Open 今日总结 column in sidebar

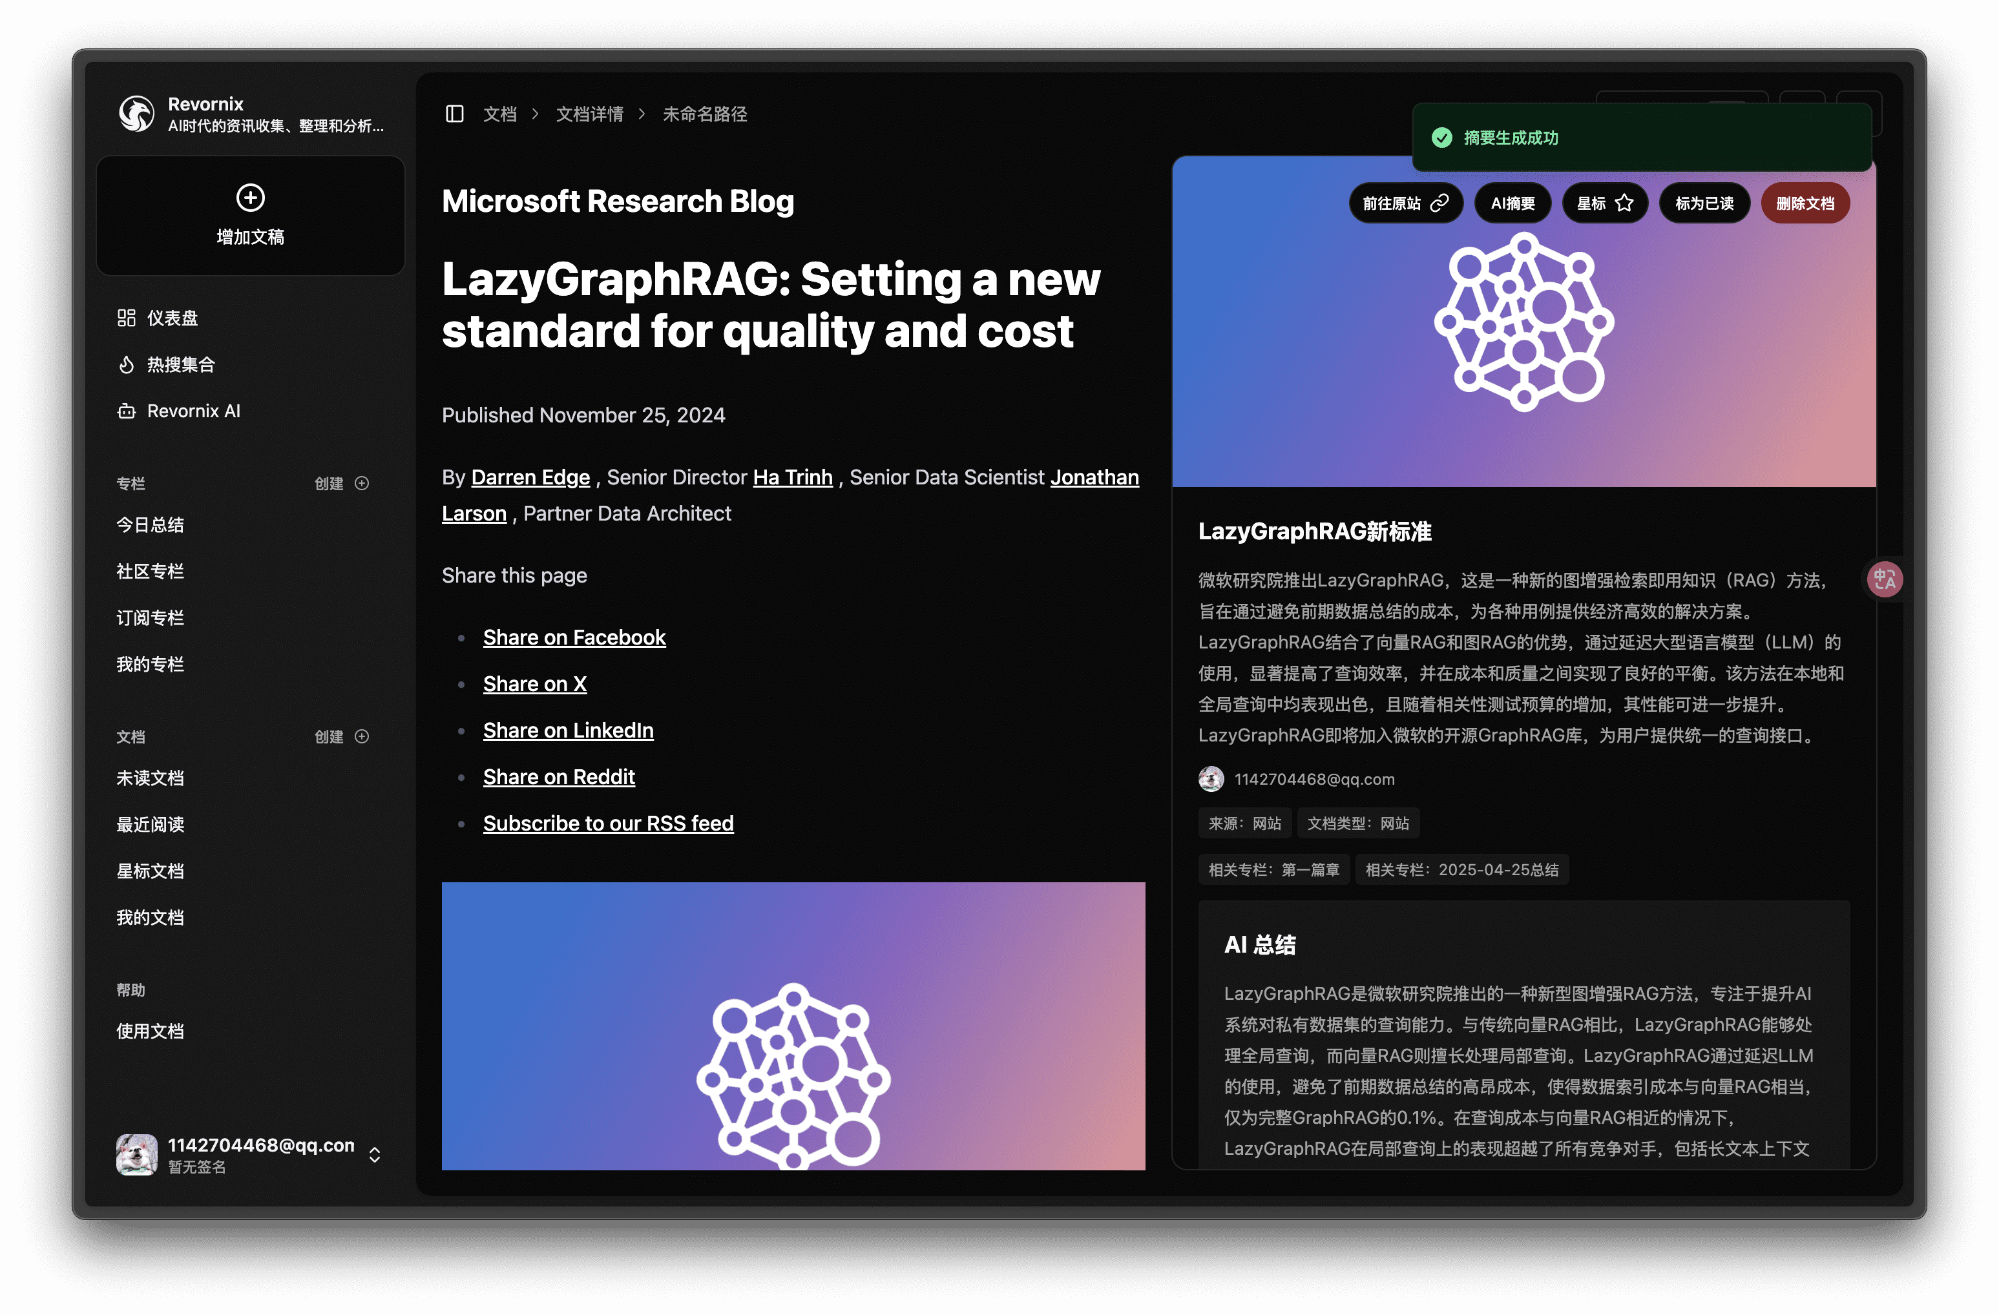149,525
